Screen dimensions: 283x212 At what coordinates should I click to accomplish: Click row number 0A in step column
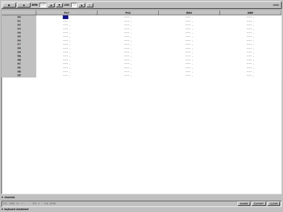19,56
